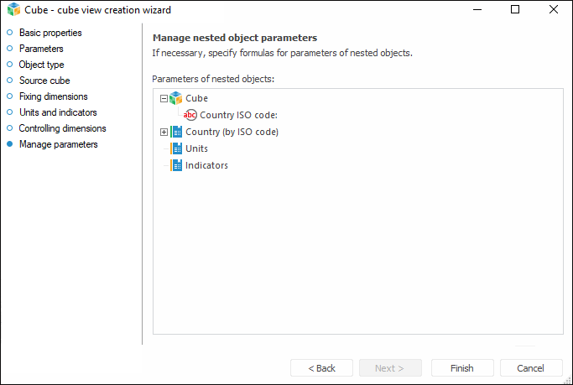Screen dimensions: 573x385
Task: Select the Country ISO code parameter row
Action: [x=238, y=115]
